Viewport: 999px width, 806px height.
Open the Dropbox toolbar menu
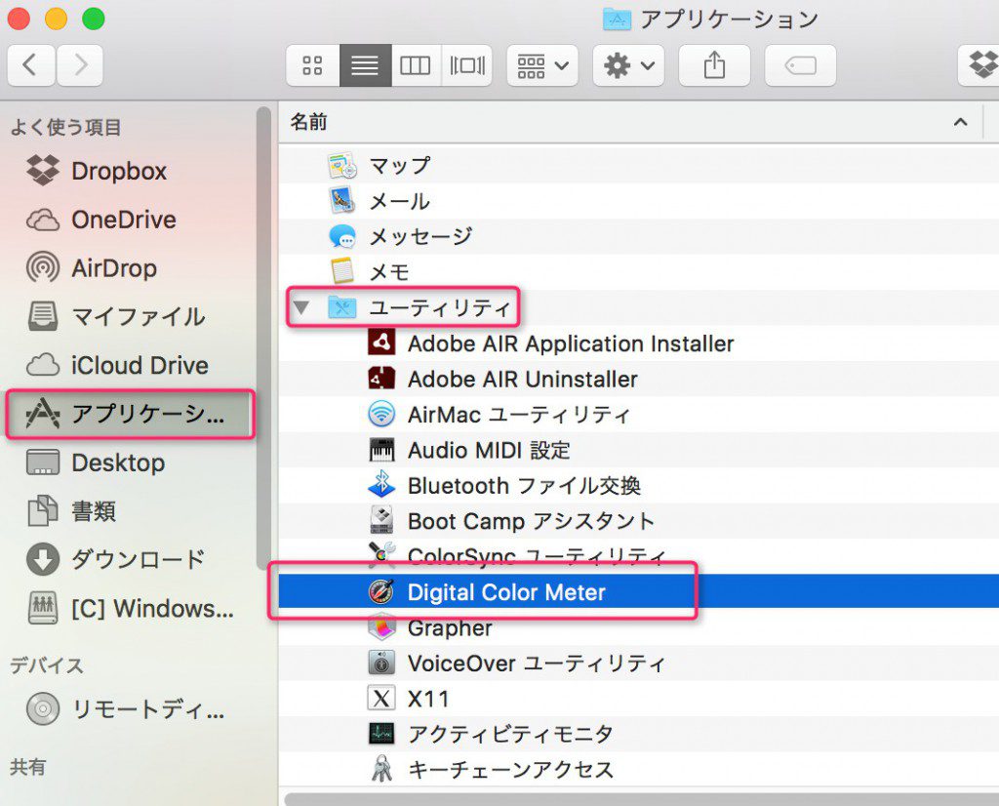point(979,65)
